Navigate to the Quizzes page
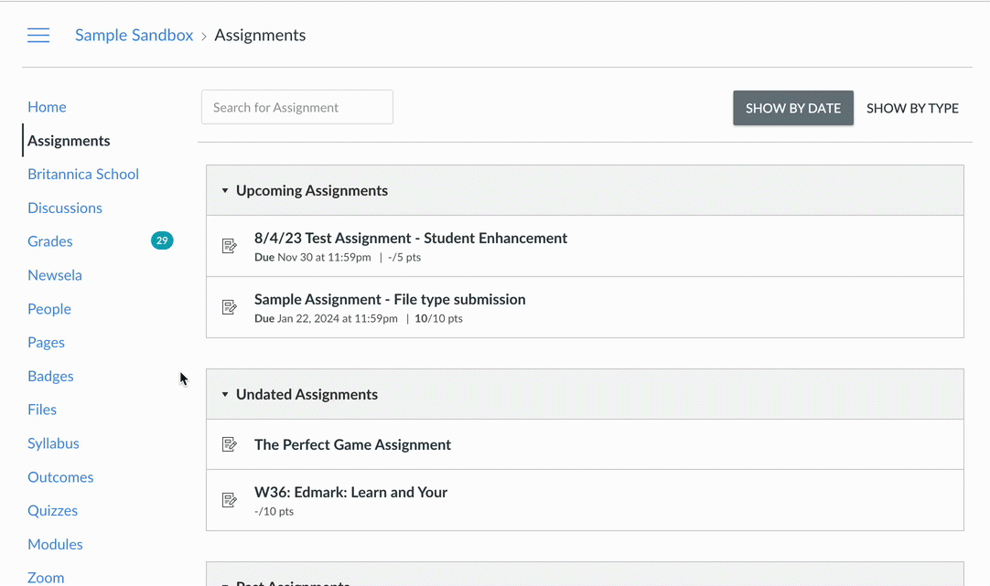 52,510
